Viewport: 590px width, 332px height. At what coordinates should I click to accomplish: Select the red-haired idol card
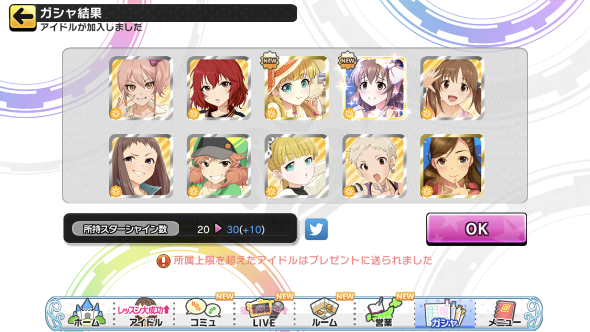[x=218, y=89]
